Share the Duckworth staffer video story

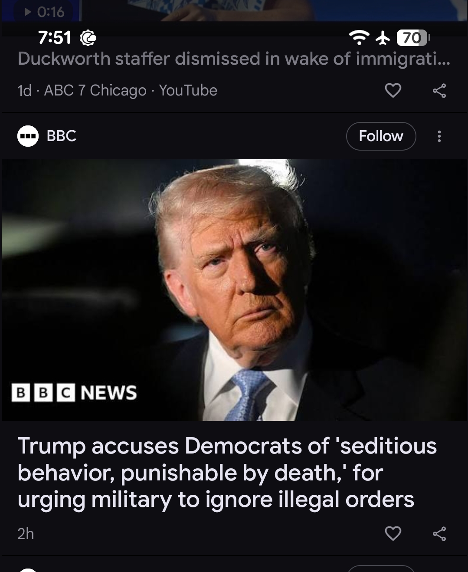[439, 91]
